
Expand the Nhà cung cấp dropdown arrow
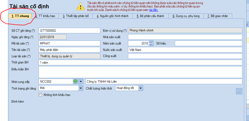(81, 81)
